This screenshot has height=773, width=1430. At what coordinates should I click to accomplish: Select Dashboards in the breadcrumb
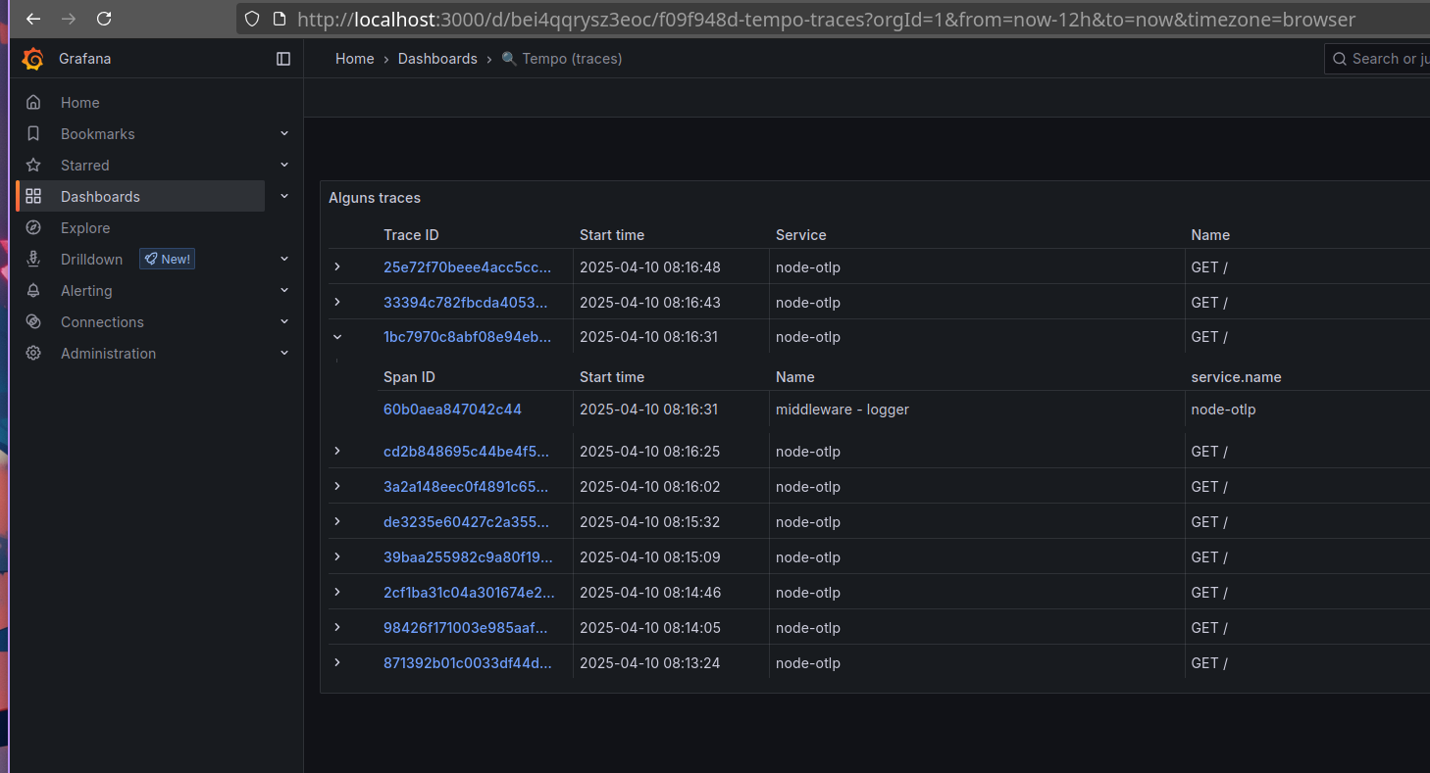pyautogui.click(x=437, y=59)
